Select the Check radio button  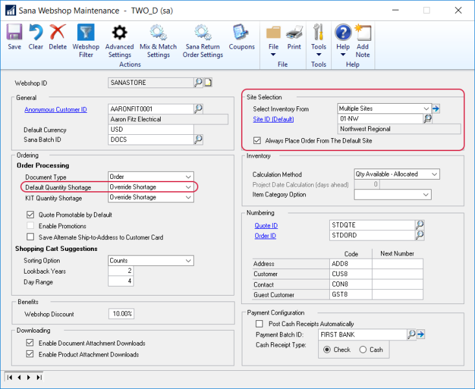327,349
